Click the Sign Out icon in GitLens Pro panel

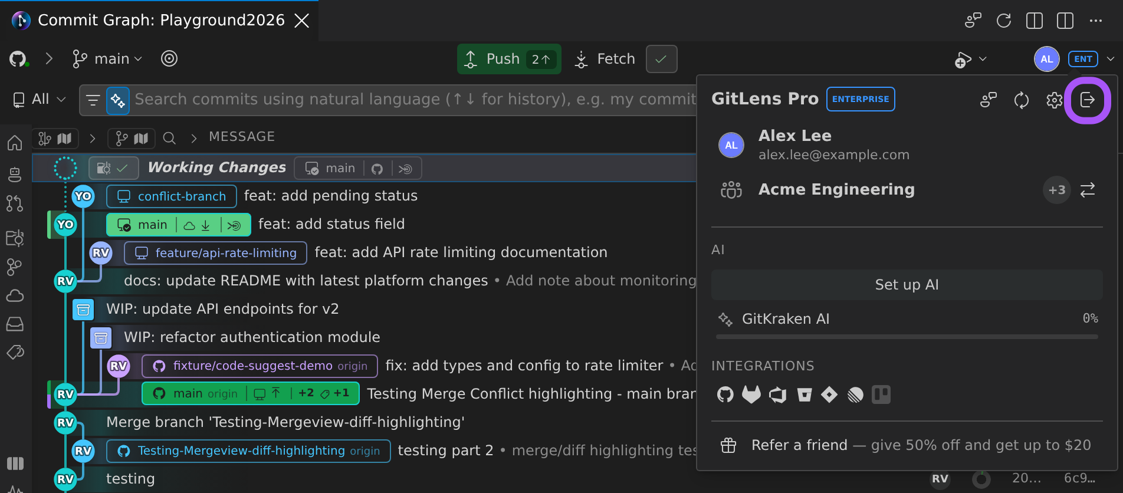click(1087, 100)
